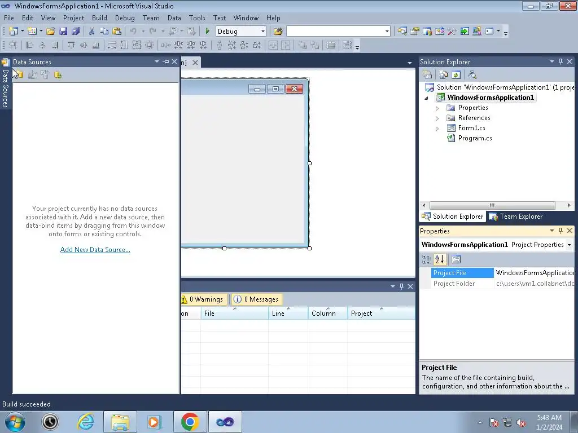
Task: Open the document tab list dropdown arrow
Action: [410, 63]
